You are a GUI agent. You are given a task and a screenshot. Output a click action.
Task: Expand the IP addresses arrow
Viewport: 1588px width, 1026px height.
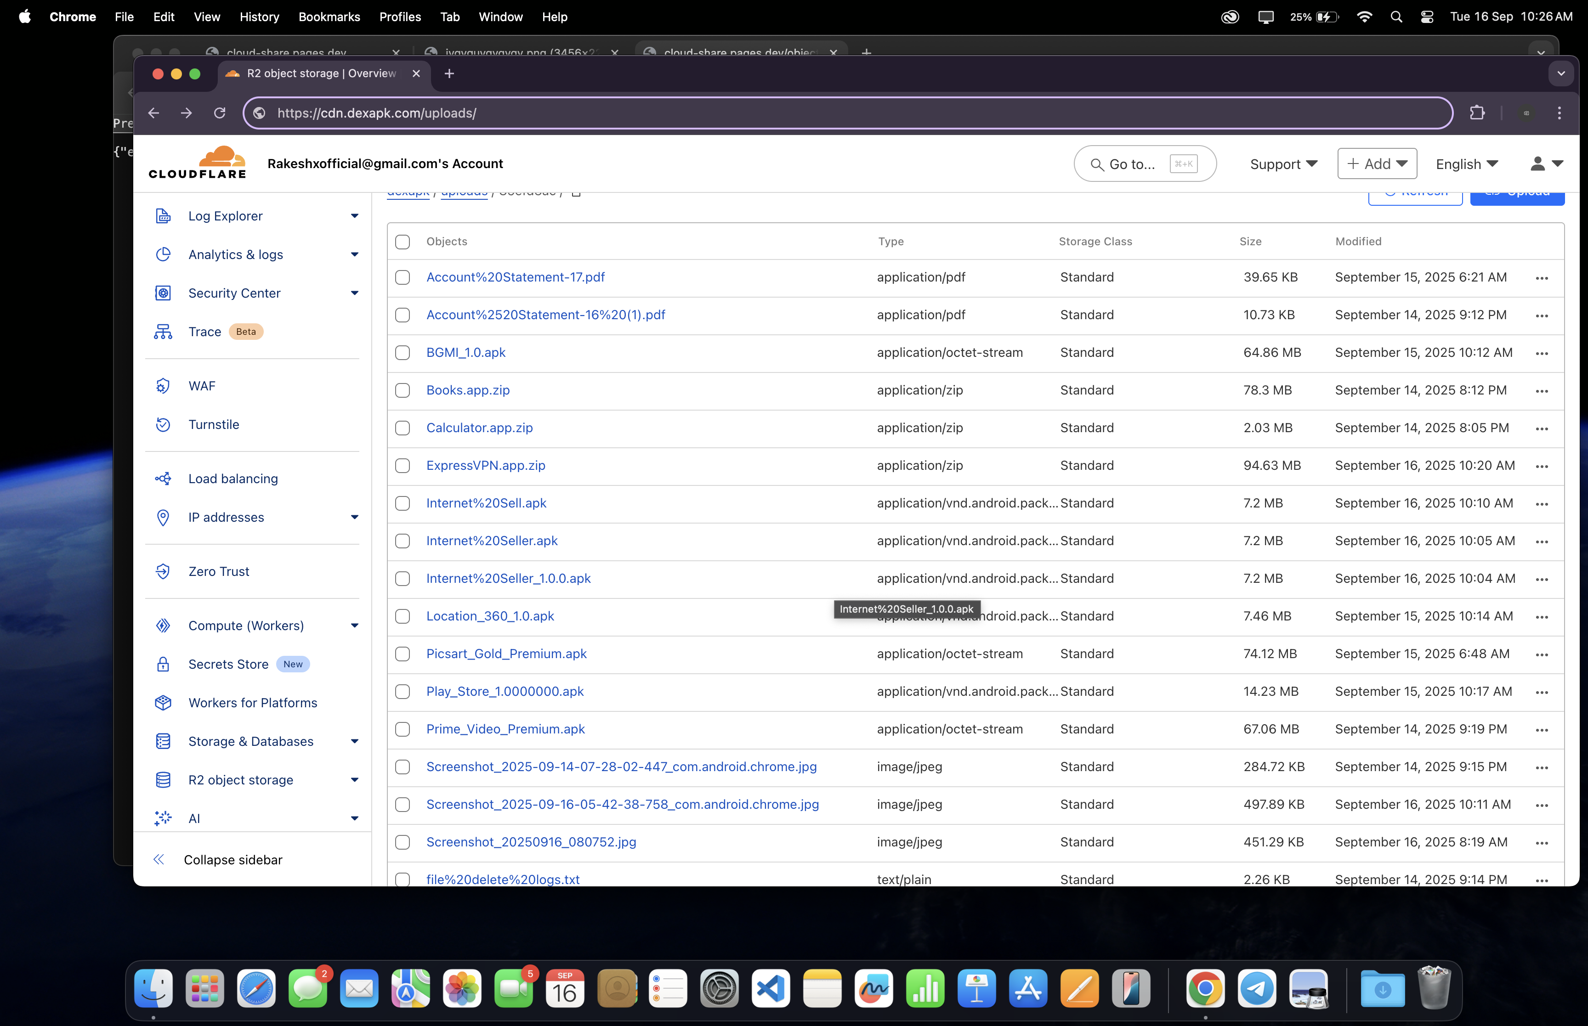(x=355, y=517)
